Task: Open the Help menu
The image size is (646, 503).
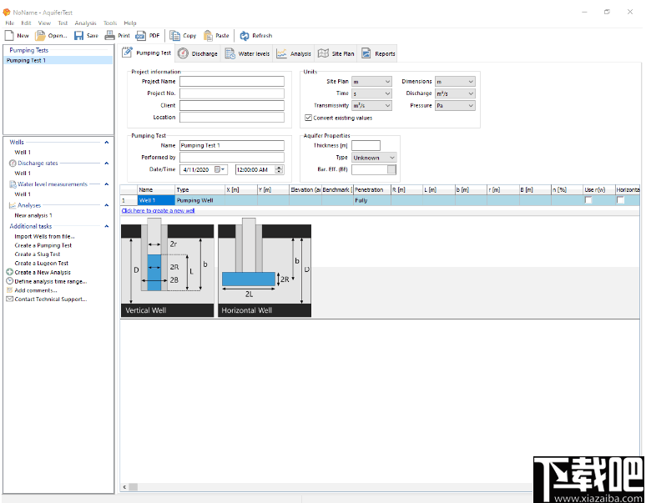Action: pyautogui.click(x=129, y=23)
